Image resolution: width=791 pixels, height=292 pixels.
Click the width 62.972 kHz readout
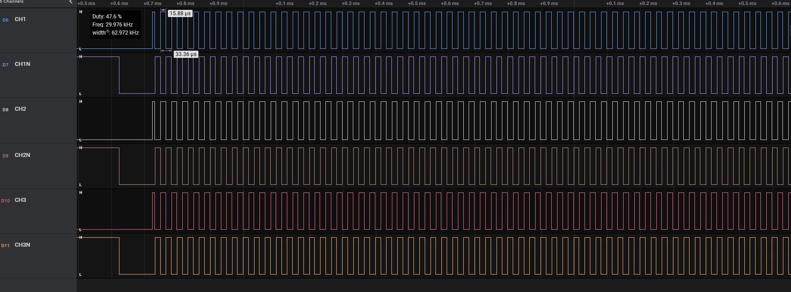pos(116,33)
